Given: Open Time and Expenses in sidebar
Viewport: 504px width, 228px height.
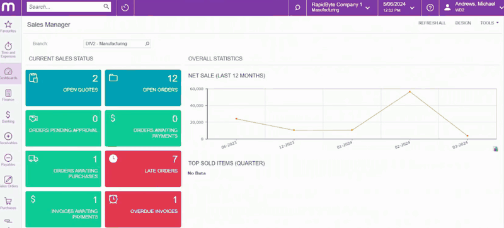Looking at the screenshot, I should [8, 50].
